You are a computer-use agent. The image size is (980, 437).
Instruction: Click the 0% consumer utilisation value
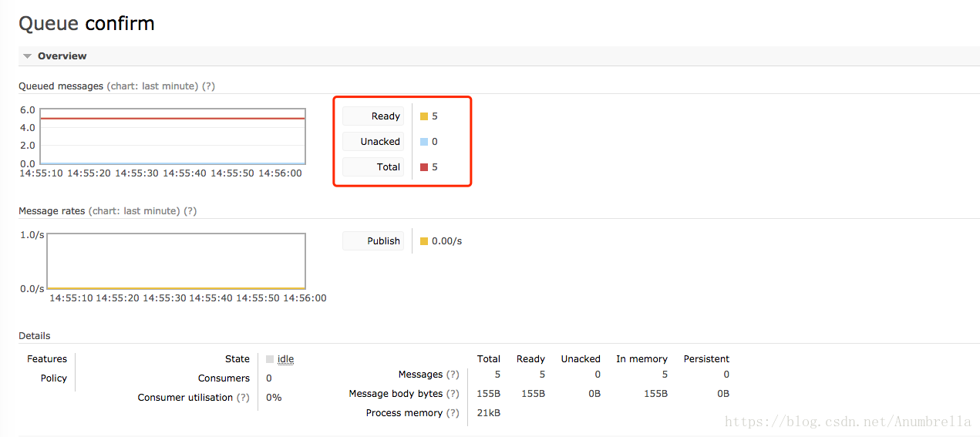[274, 398]
